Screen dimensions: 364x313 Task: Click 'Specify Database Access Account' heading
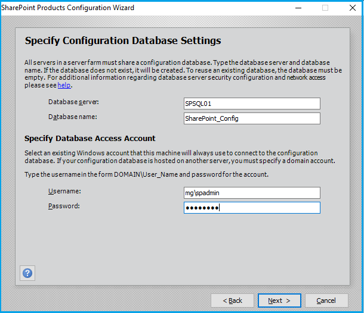click(x=90, y=139)
